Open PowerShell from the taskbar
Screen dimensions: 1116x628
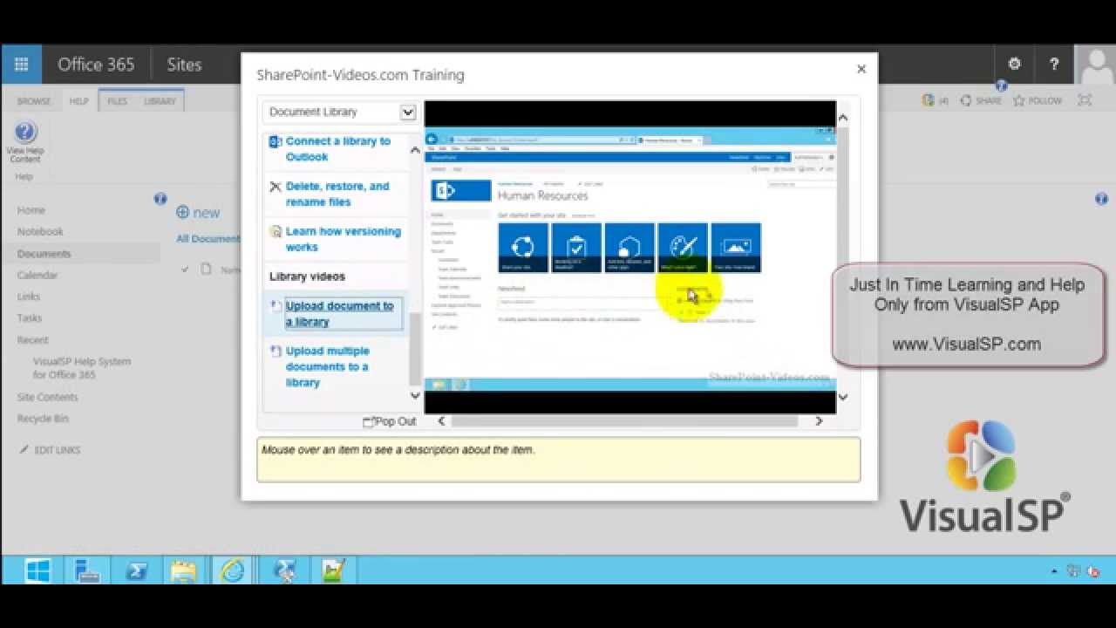[136, 571]
